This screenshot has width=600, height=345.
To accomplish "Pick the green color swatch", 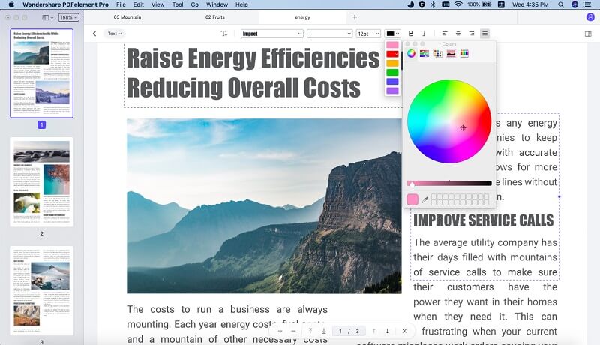I will 392,72.
